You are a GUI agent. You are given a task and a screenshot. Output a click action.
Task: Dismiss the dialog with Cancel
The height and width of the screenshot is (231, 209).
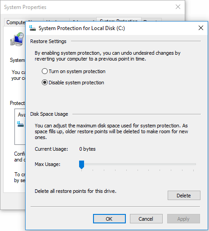tap(146, 219)
